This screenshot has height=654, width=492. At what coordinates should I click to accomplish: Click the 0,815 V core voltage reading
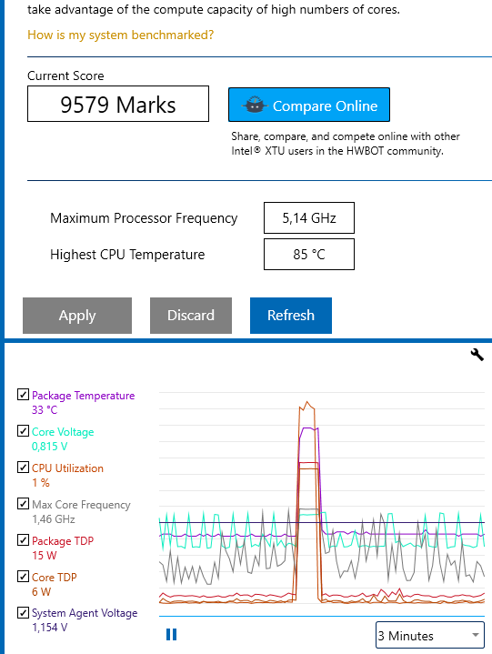click(x=50, y=447)
